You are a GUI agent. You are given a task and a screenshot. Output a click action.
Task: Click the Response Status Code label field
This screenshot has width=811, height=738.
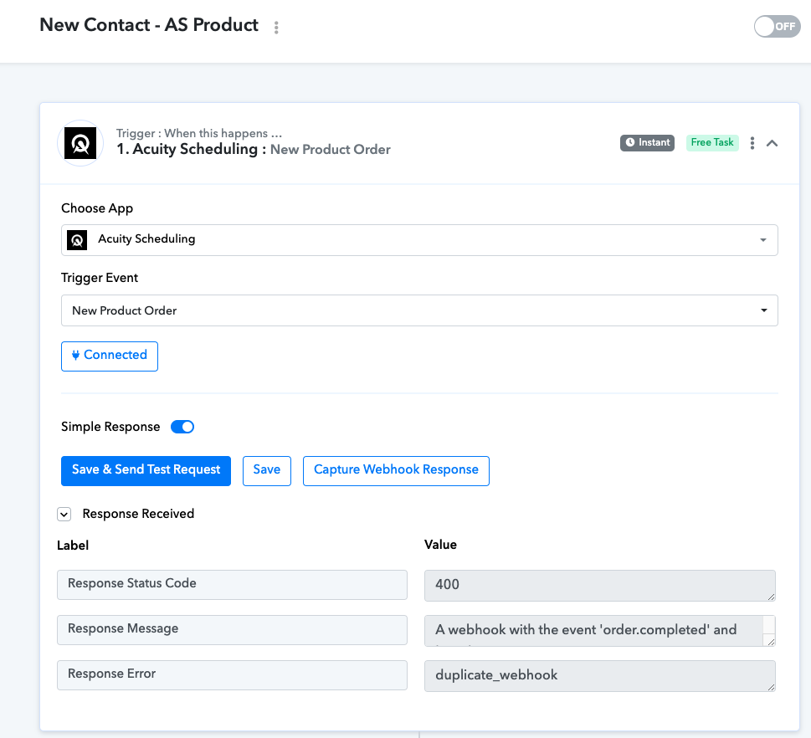click(x=232, y=585)
